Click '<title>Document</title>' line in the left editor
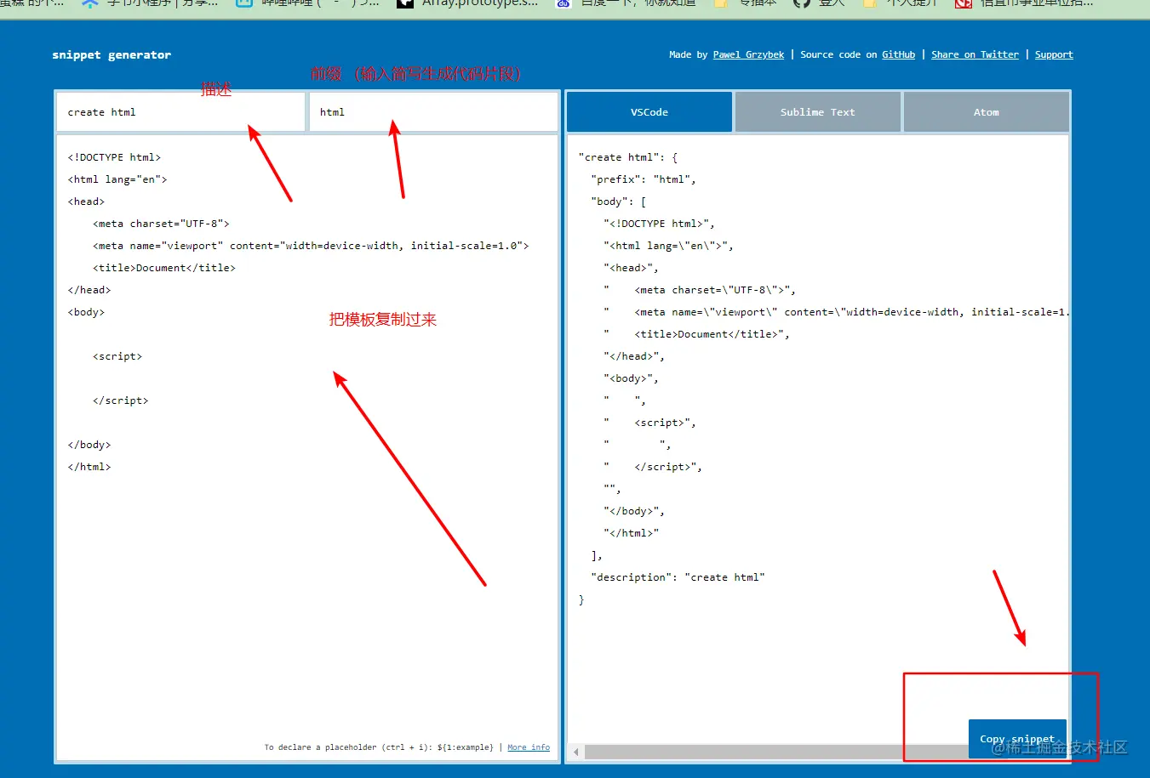Viewport: 1150px width, 778px height. [x=164, y=268]
